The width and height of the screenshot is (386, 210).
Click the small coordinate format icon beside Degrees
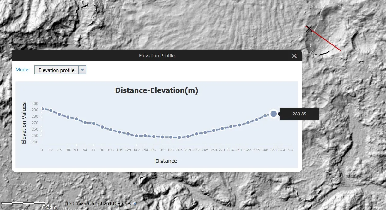[x=135, y=204]
